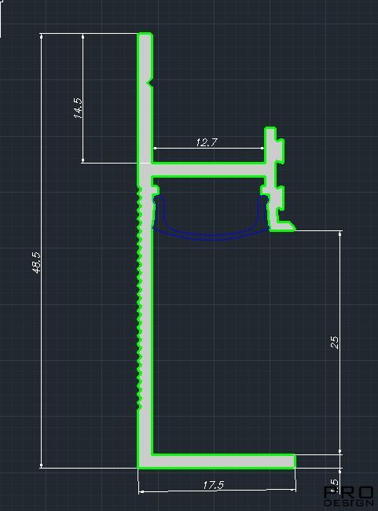Select the 25 vertical dimension text

click(x=334, y=343)
